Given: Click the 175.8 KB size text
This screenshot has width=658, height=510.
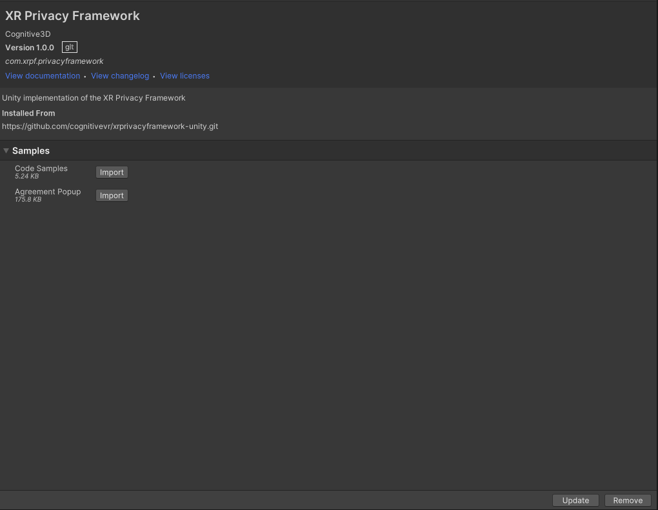Looking at the screenshot, I should [x=28, y=200].
